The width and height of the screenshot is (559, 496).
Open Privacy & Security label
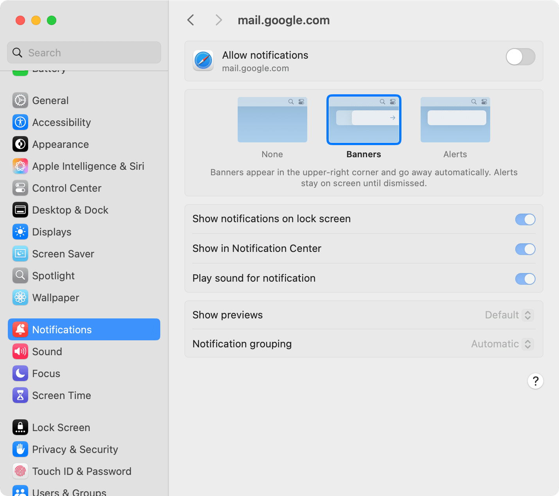[x=75, y=449]
